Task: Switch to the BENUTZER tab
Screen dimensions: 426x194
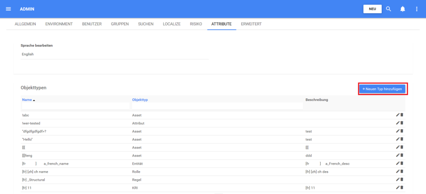Action: (92, 24)
